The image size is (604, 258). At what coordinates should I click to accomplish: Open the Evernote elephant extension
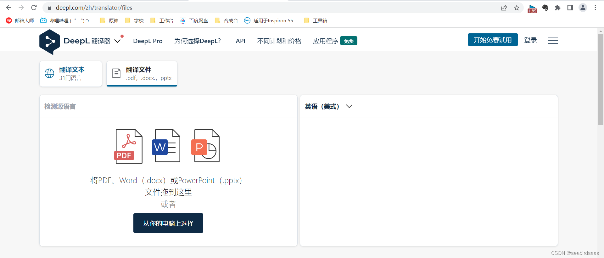point(545,8)
